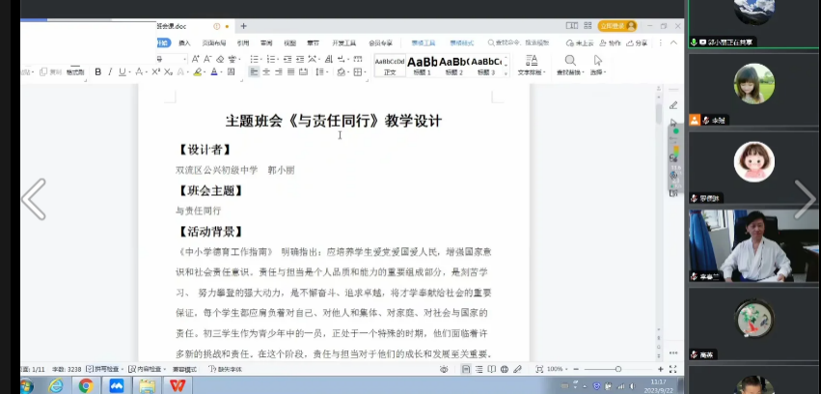The image size is (821, 394).
Task: Apply 标题 2 style
Action: (454, 66)
